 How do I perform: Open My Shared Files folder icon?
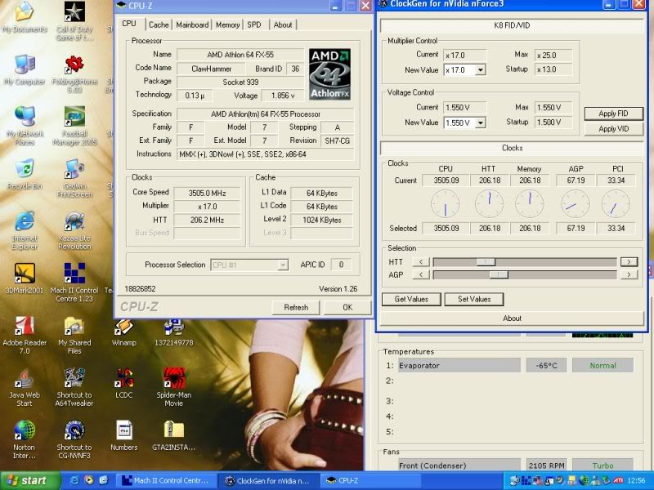(x=74, y=335)
